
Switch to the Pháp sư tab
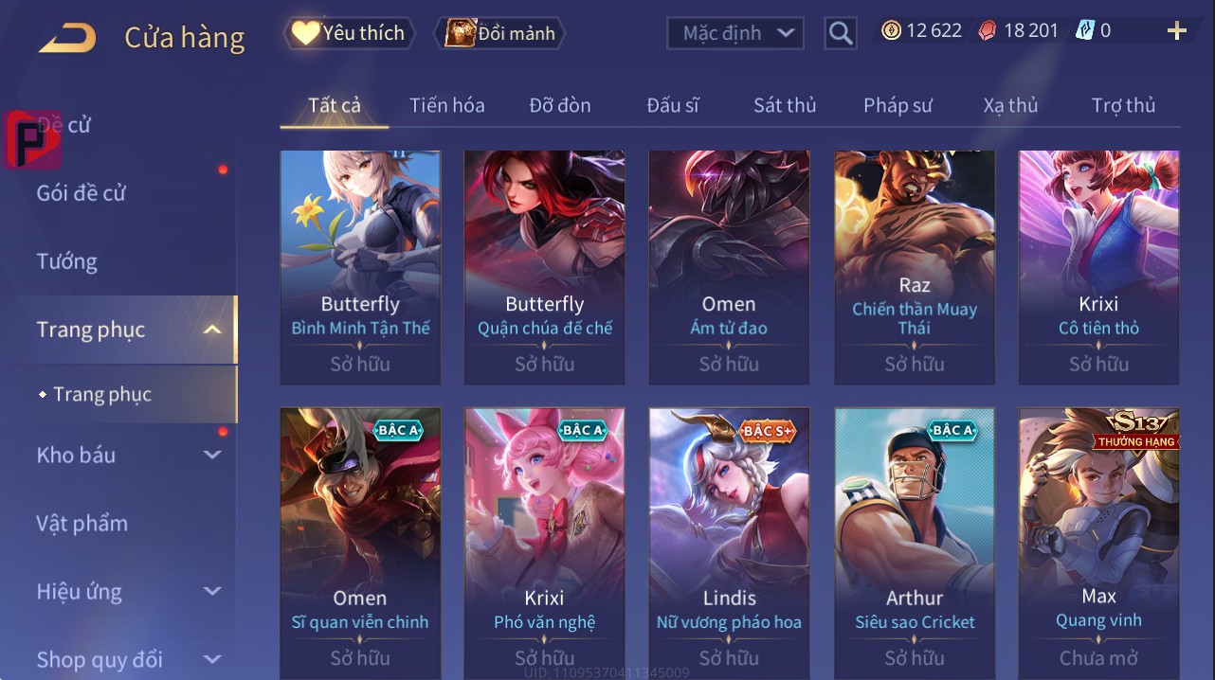point(898,105)
